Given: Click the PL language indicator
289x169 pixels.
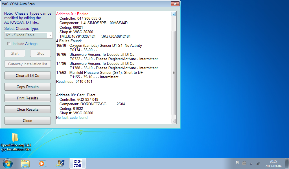Looking at the screenshot, I should [x=238, y=163].
